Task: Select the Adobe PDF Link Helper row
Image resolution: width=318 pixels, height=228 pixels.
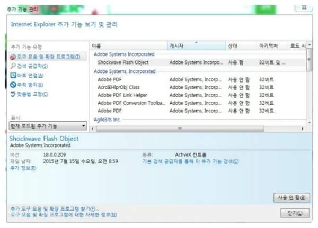Action: pyautogui.click(x=198, y=95)
